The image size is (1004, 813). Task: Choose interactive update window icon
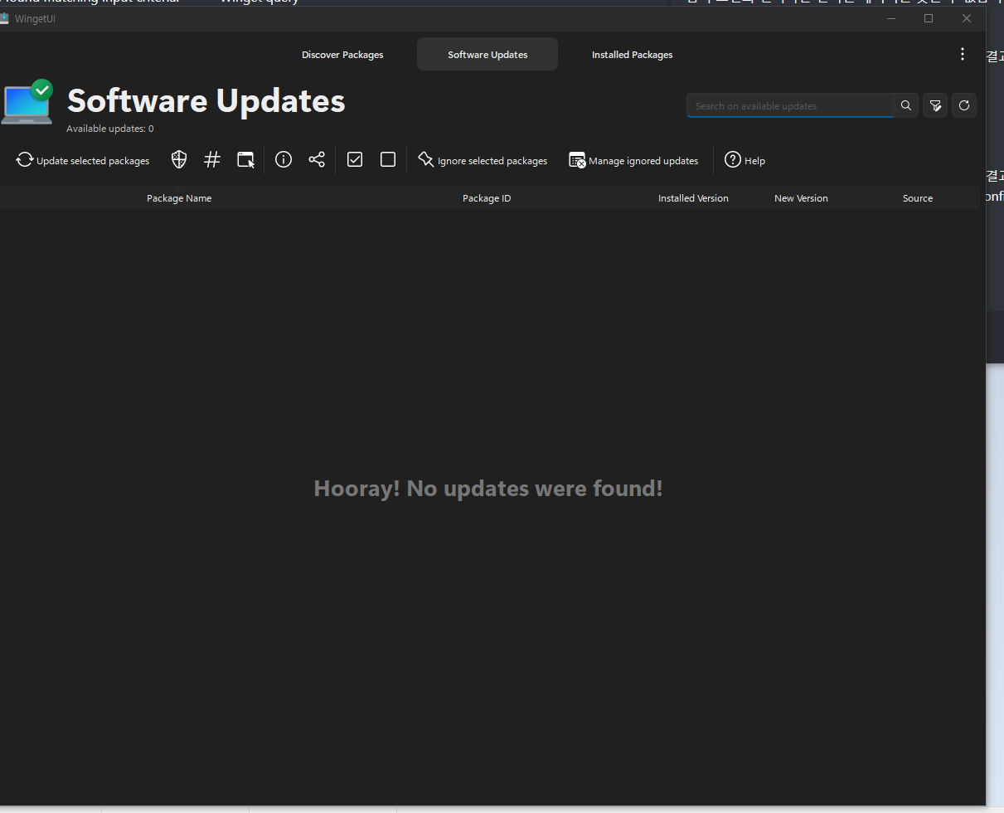[245, 160]
